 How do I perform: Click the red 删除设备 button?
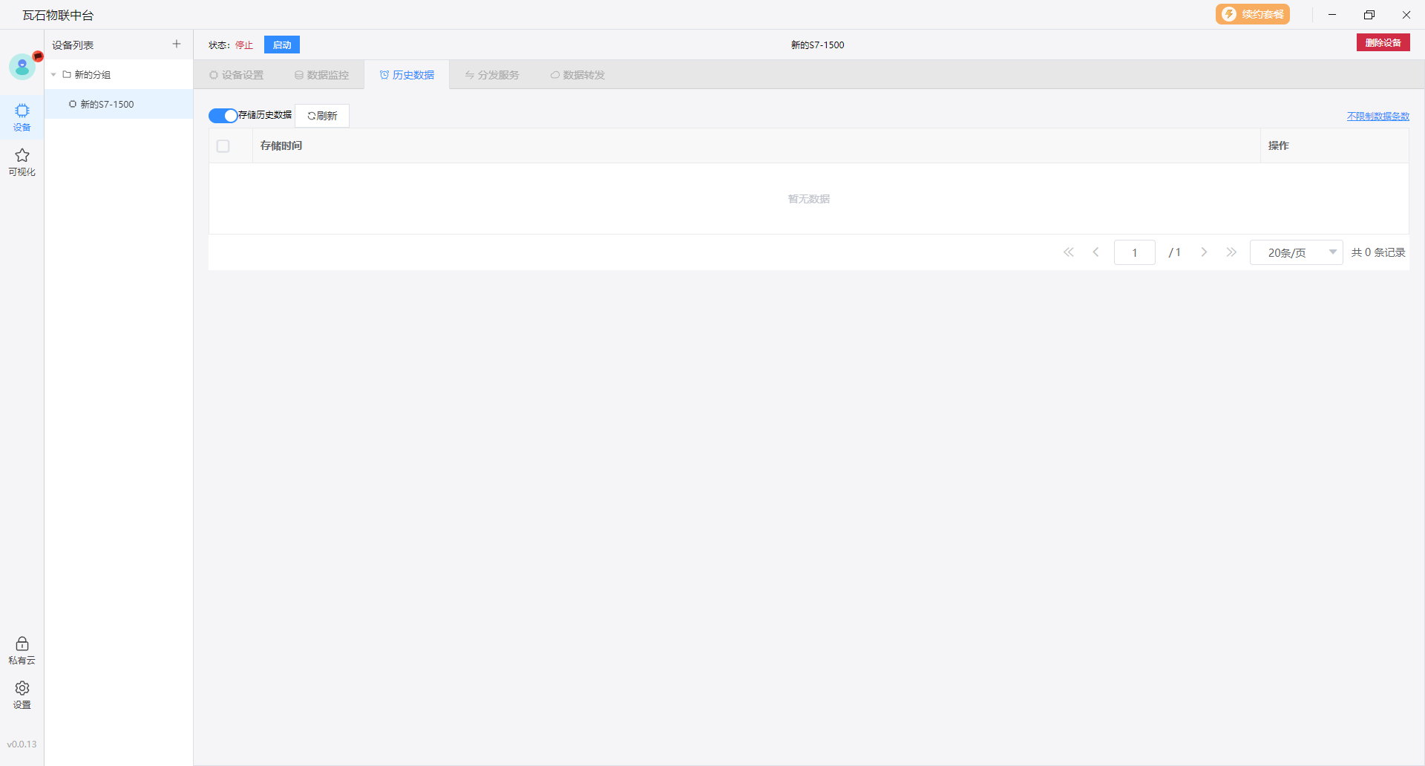pos(1383,43)
